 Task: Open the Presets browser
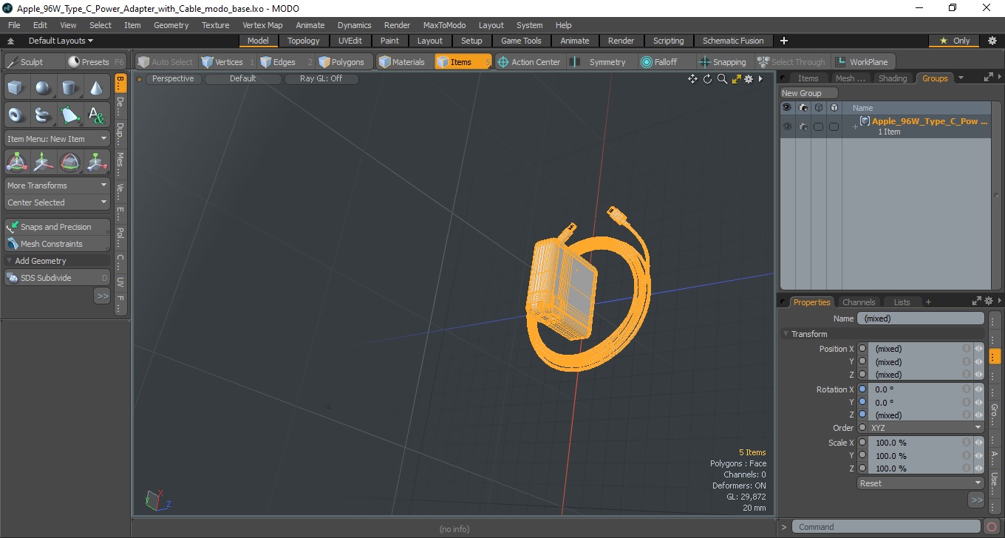tap(96, 62)
